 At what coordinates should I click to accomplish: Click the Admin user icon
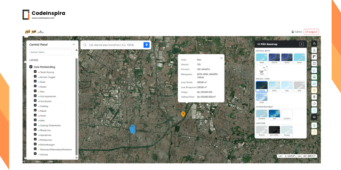[x=293, y=31]
